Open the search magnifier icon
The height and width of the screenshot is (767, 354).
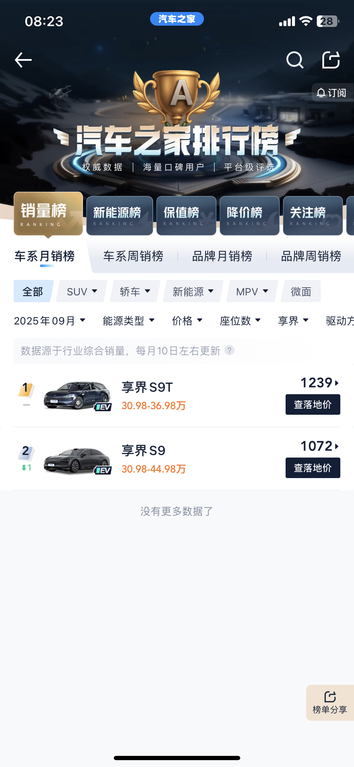point(295,60)
